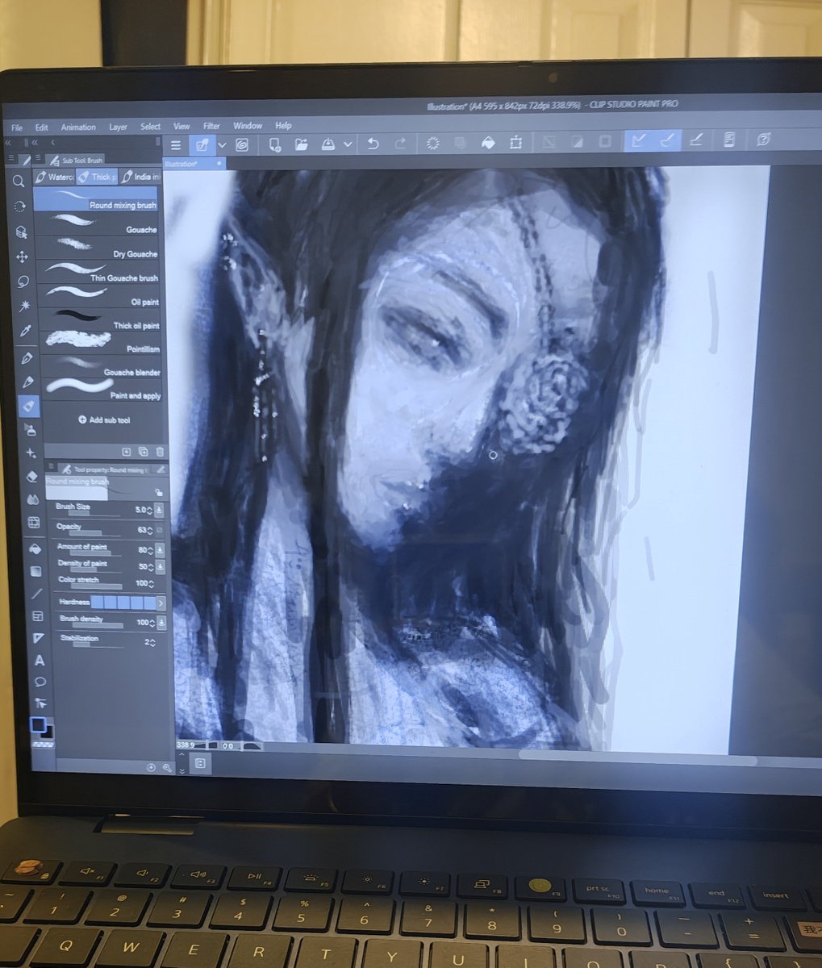Select the Figure line tool
The height and width of the screenshot is (968, 822).
click(x=36, y=594)
